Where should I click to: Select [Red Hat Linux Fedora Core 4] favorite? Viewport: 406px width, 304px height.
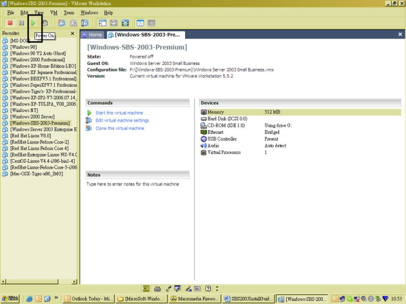click(40, 148)
